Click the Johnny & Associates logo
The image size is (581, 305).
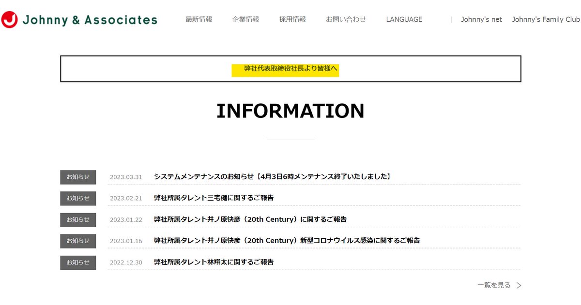point(79,20)
